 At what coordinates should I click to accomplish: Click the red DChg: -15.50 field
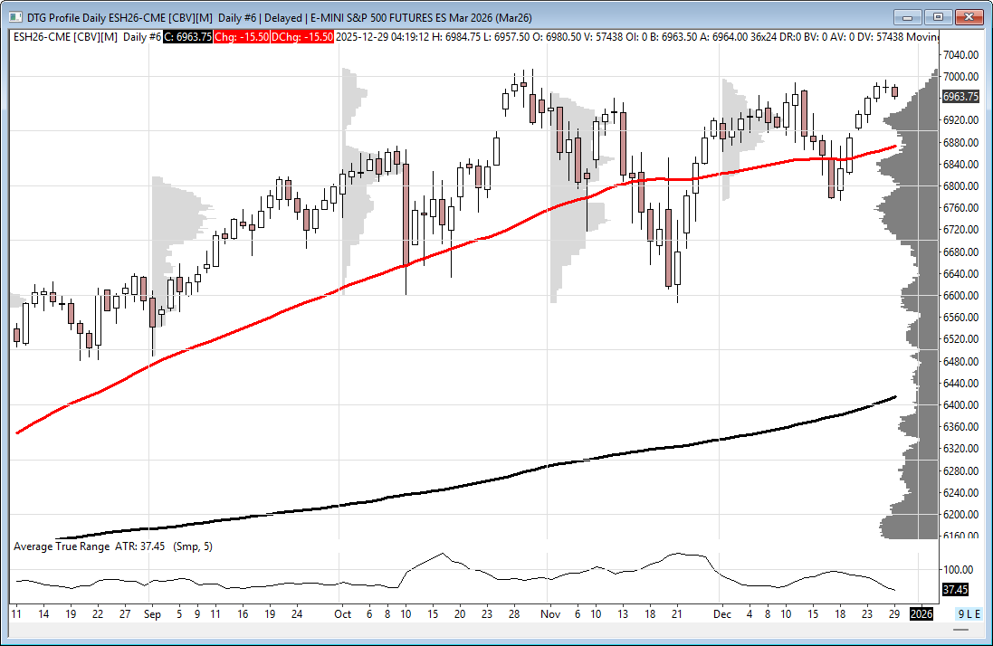click(x=303, y=36)
